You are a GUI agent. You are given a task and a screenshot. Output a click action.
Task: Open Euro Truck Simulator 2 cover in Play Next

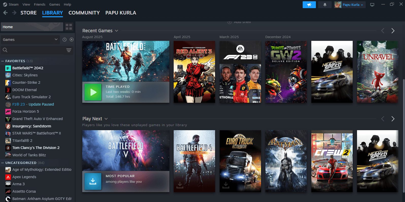tap(240, 161)
